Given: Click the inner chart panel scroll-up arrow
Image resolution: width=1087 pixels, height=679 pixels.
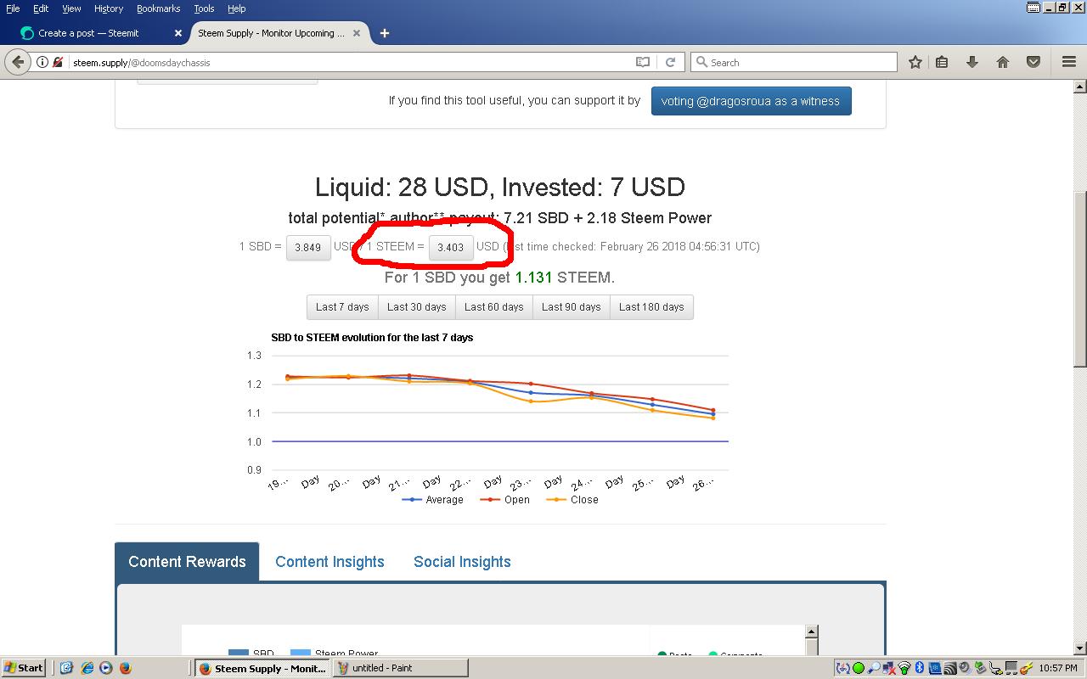Looking at the screenshot, I should 811,631.
